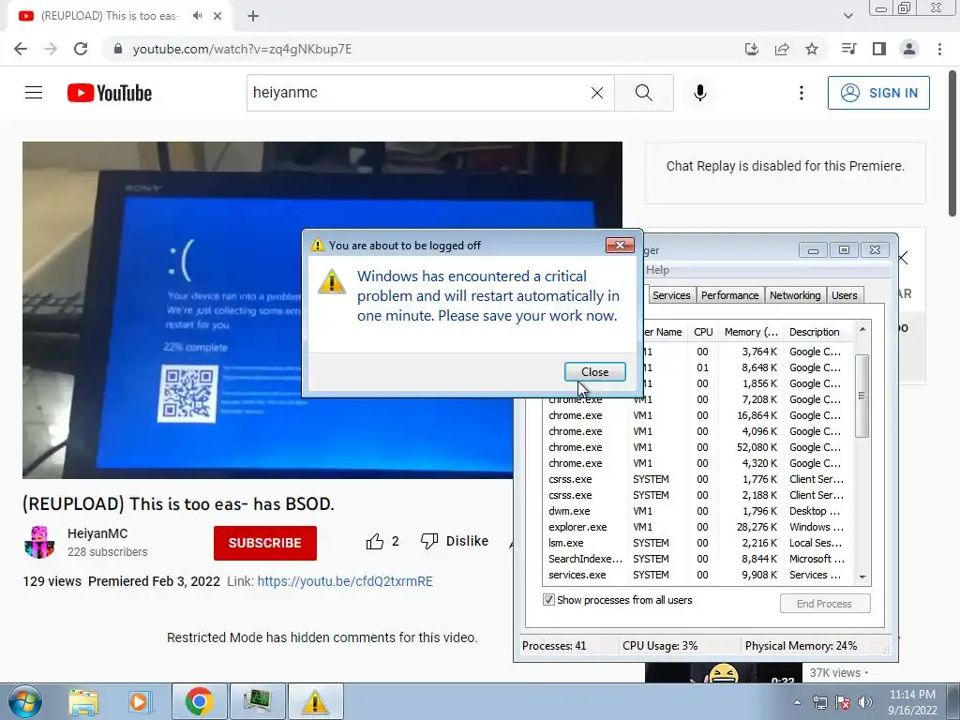Image resolution: width=960 pixels, height=720 pixels.
Task: Toggle Show processes from all users checkbox
Action: tap(548, 600)
